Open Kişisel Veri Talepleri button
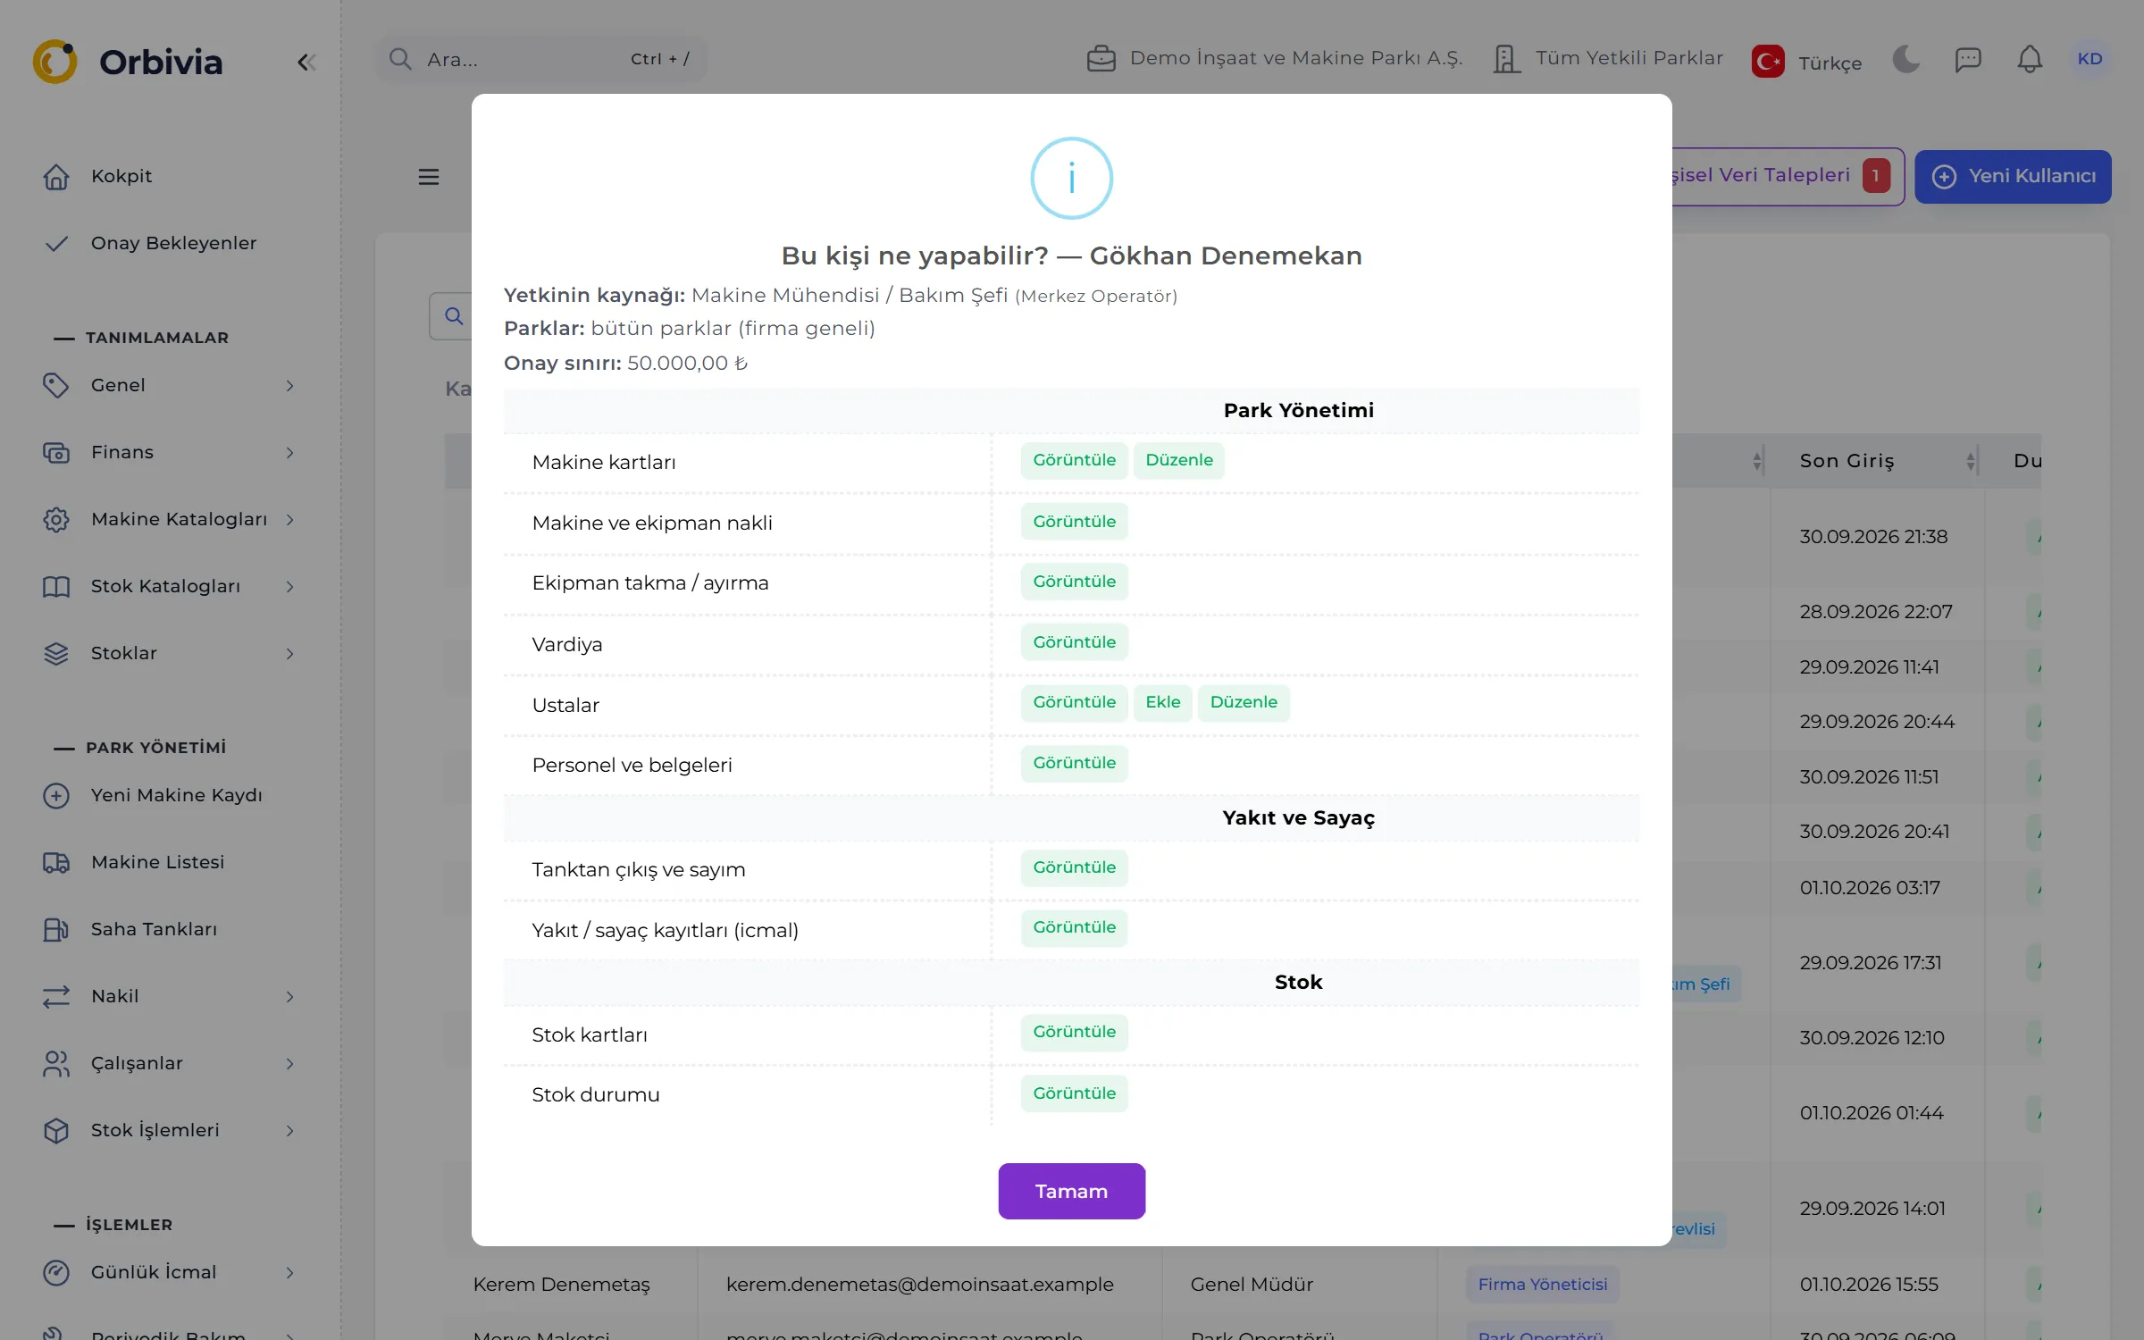2144x1340 pixels. [x=1787, y=176]
